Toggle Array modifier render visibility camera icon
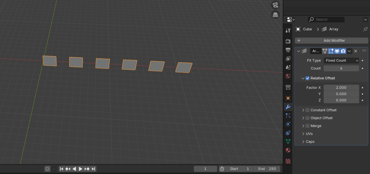This screenshot has width=370, height=174. click(x=343, y=51)
